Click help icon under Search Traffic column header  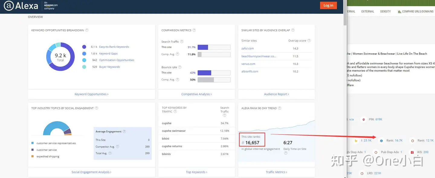coord(224,115)
